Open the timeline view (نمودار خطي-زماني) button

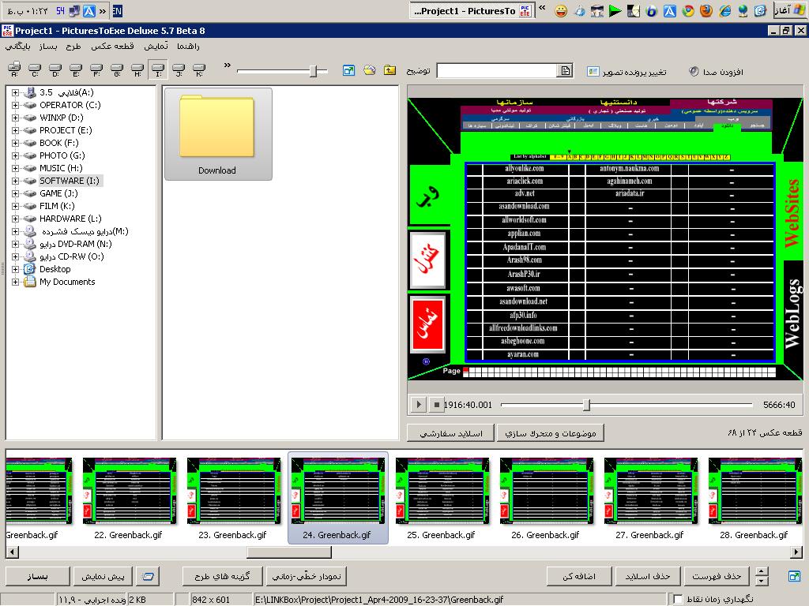307,576
